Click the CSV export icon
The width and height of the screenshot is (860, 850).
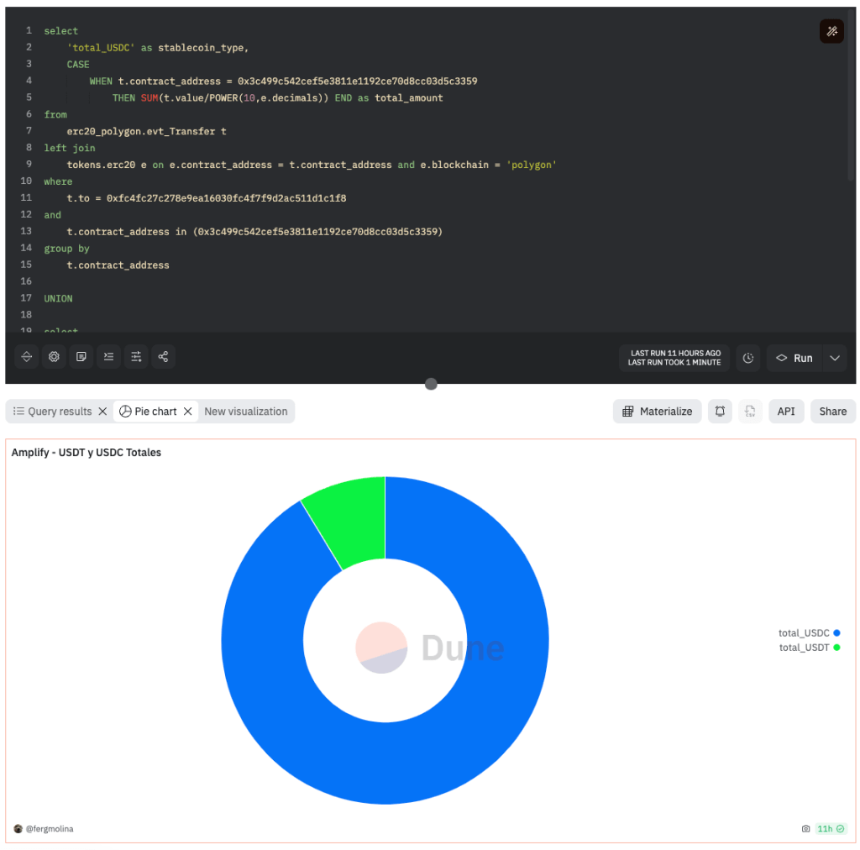pyautogui.click(x=750, y=412)
